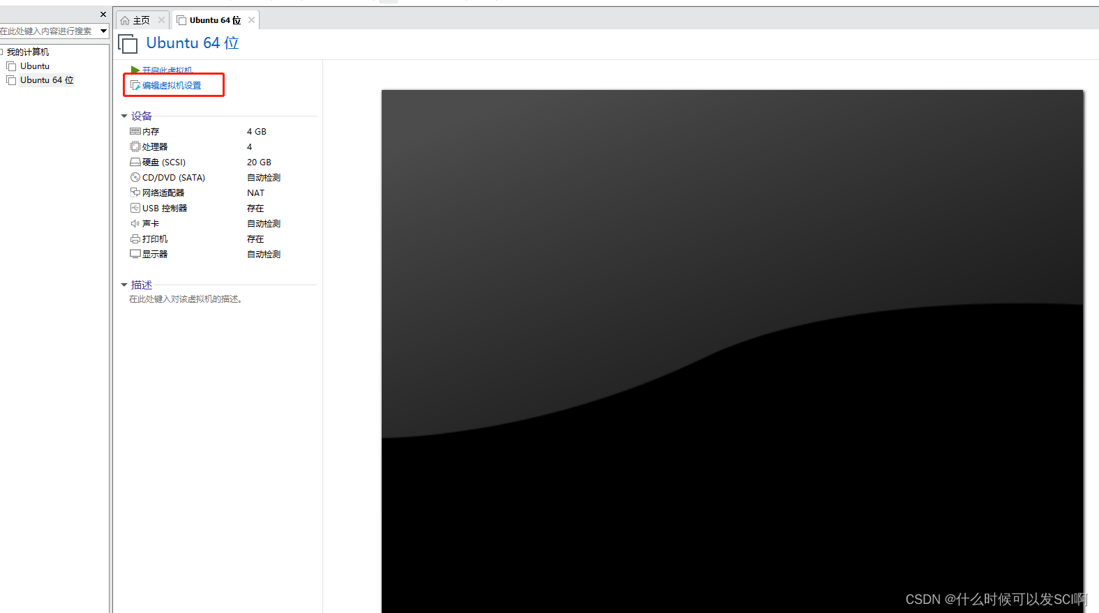1099x613 pixels.
Task: Click the Ubuntu 64 位 VM icon in library tree
Action: 11,80
